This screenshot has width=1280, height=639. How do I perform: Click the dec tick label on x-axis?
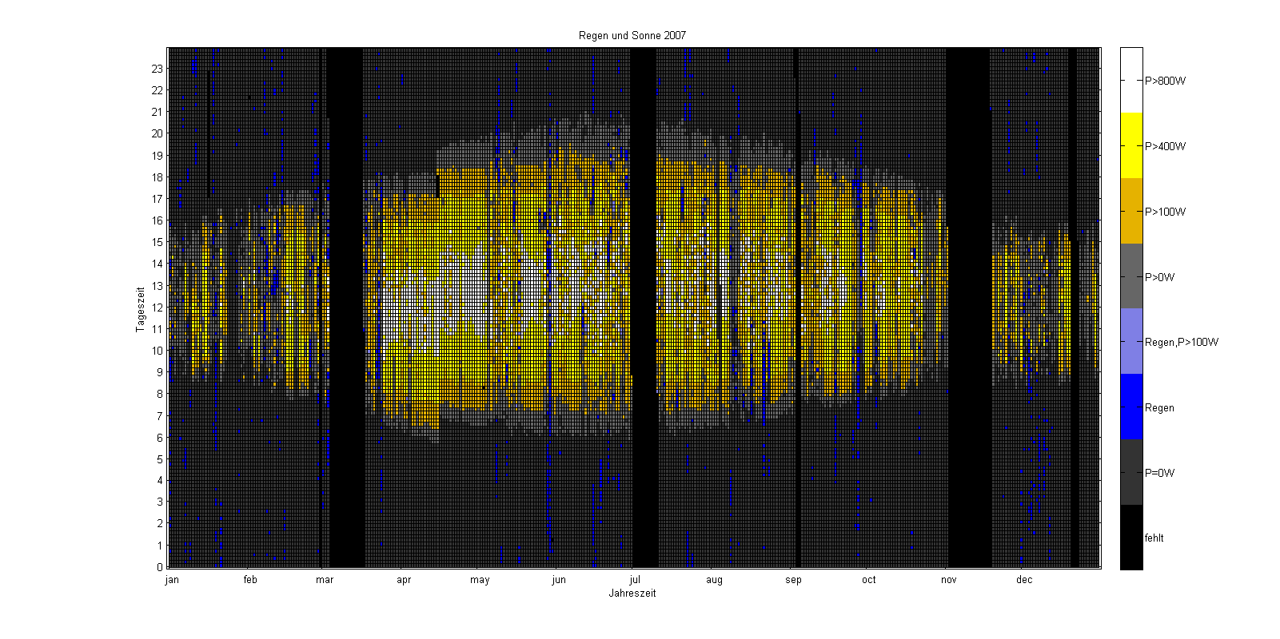click(1024, 580)
